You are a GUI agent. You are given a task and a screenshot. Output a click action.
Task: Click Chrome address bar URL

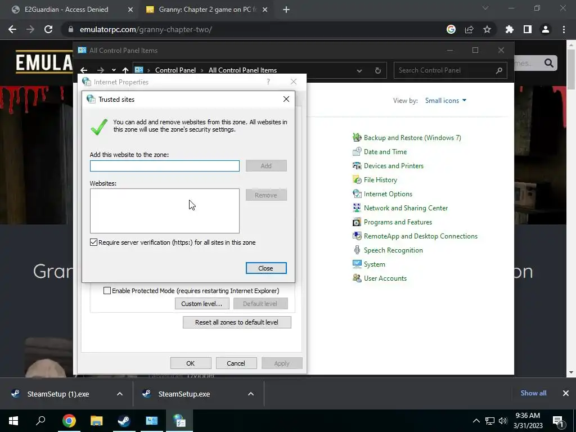(146, 29)
